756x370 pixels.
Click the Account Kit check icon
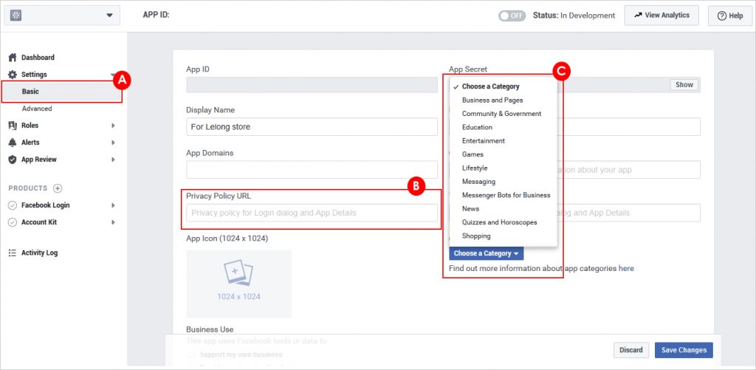[13, 222]
